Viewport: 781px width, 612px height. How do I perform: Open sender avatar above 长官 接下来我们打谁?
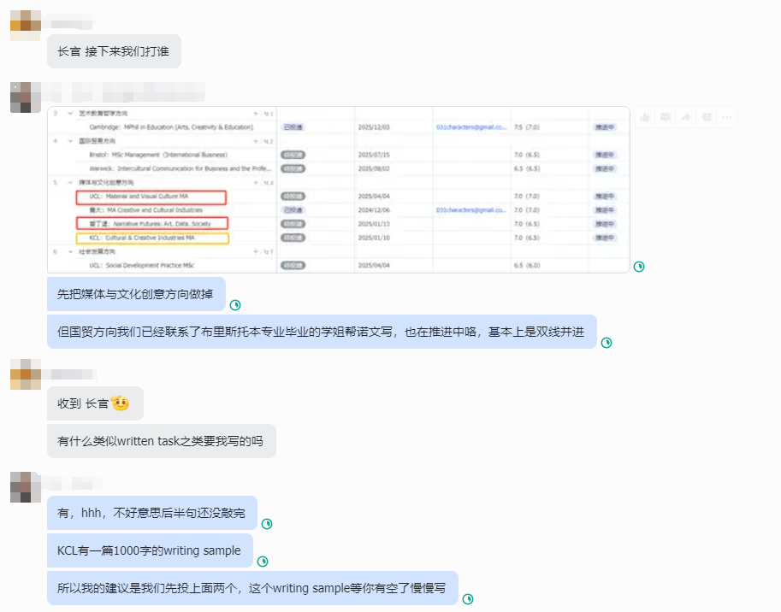[x=26, y=26]
